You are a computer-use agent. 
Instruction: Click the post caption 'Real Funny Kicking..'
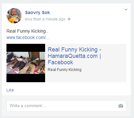pos(27,31)
